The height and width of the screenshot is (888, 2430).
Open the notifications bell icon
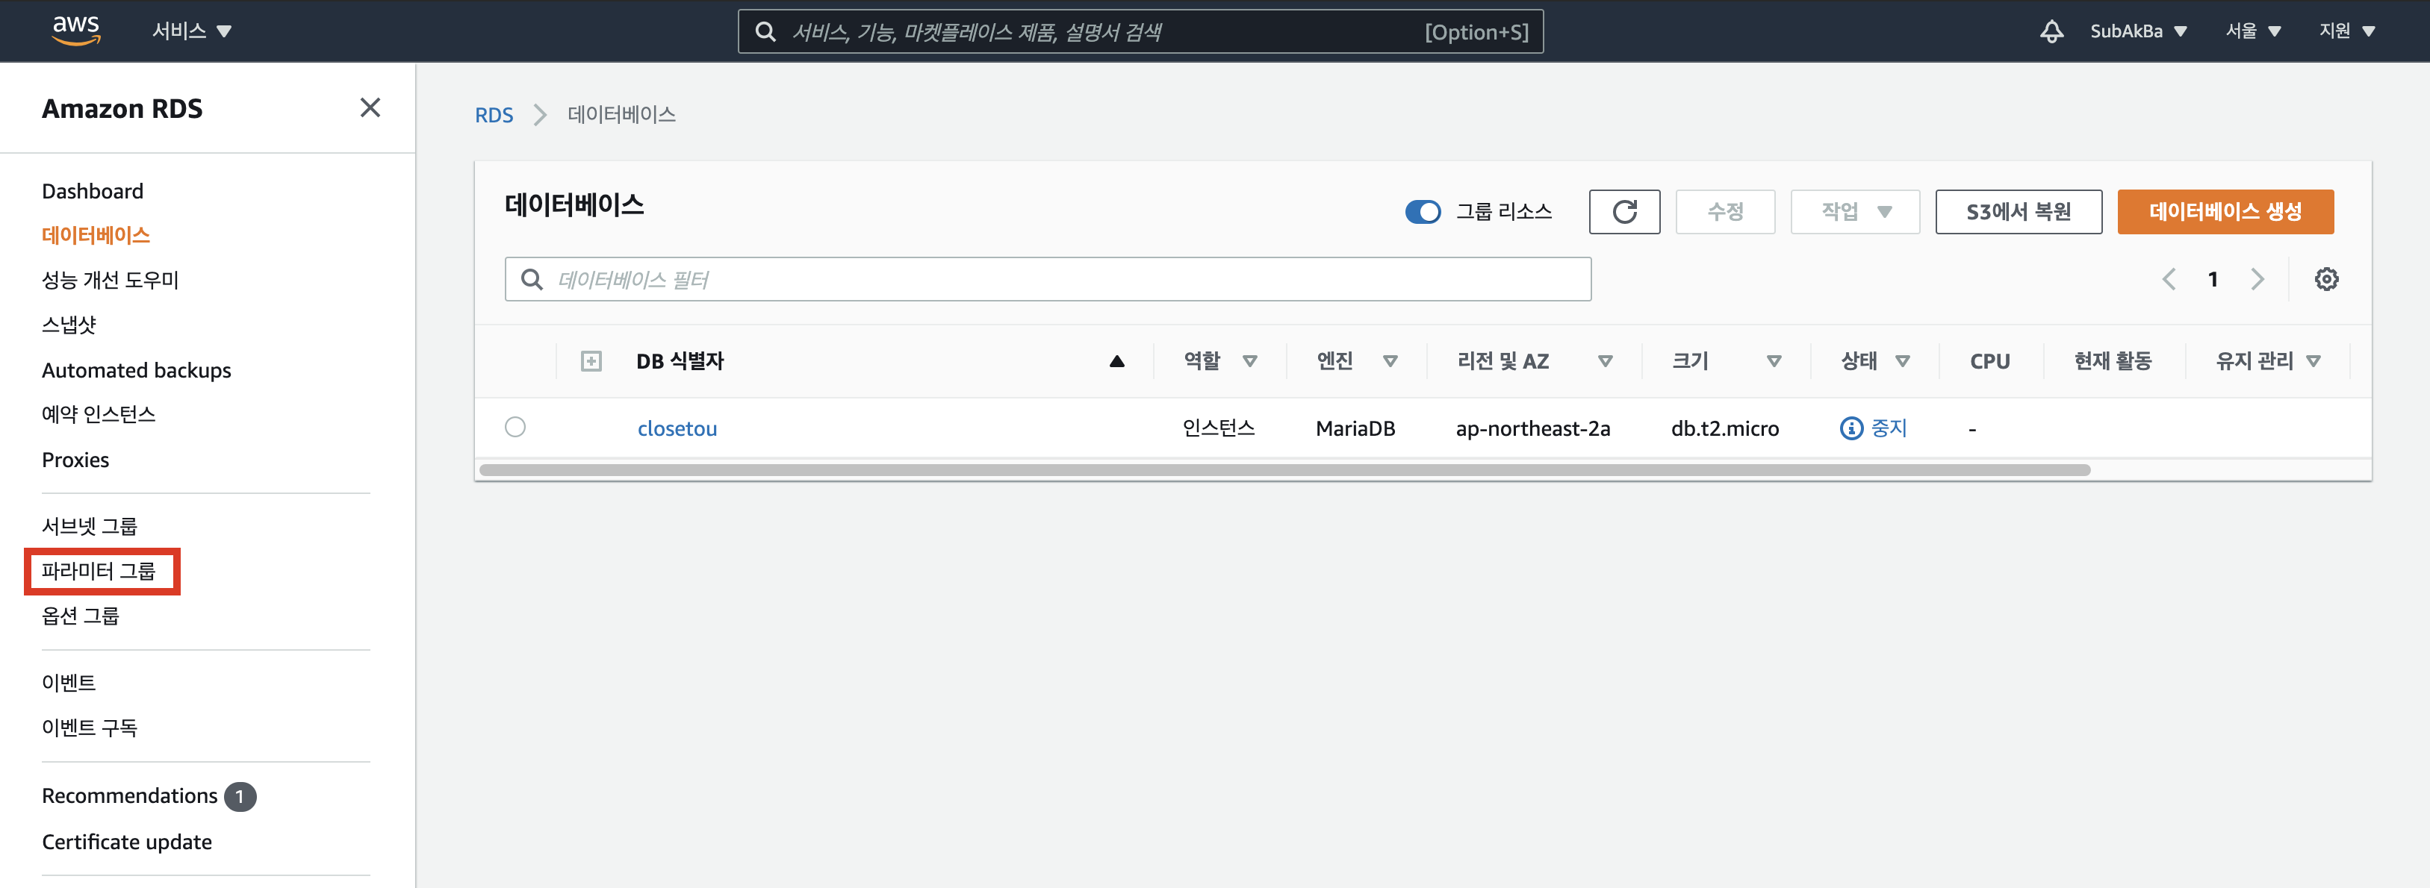point(2051,31)
